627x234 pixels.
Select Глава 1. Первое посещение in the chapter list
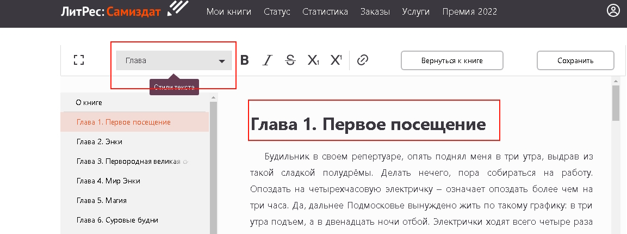[135, 122]
